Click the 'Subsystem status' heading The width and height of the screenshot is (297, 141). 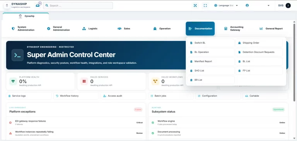pyautogui.click(x=164, y=112)
